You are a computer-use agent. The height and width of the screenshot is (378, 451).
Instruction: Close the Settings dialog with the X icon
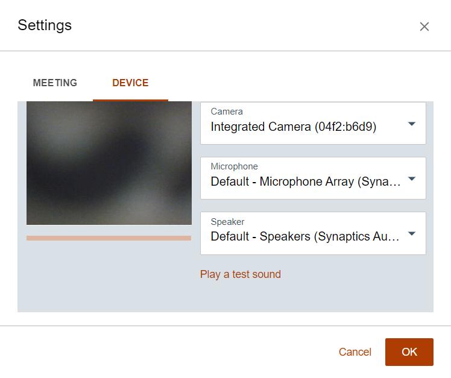[x=424, y=27]
